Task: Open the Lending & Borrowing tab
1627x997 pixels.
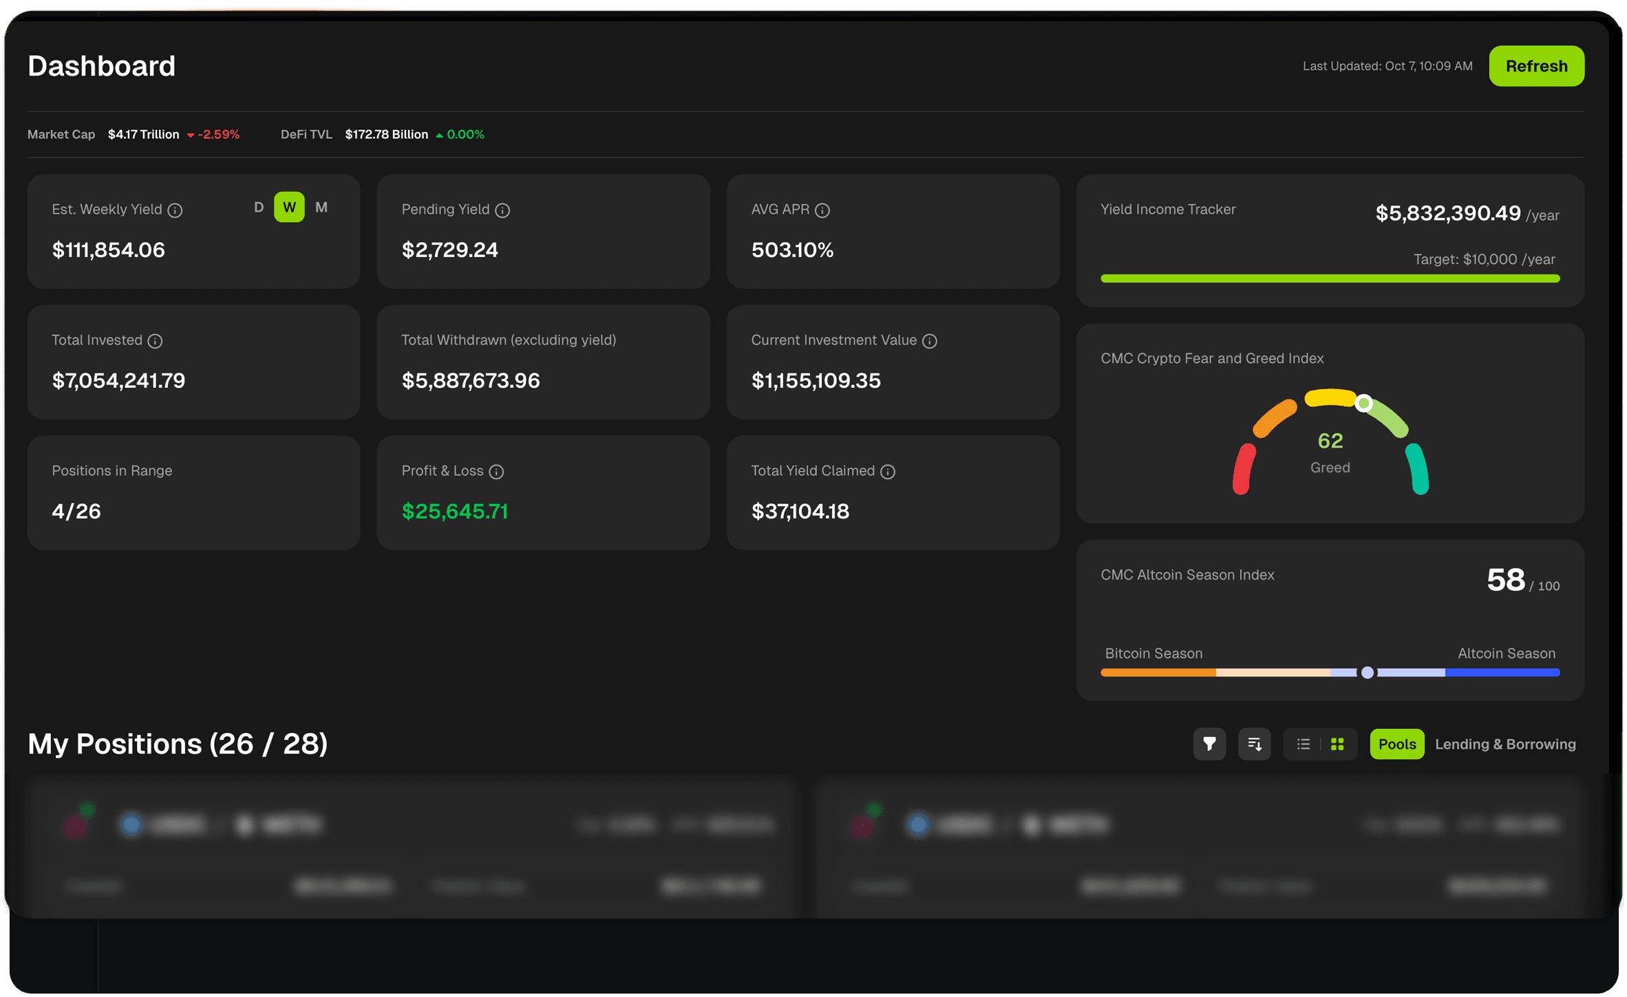Action: [1505, 744]
